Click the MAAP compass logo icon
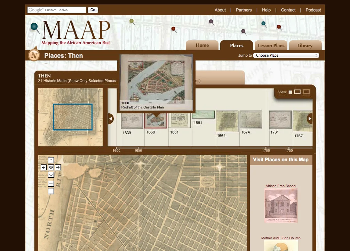This screenshot has width=350, height=251. point(33,55)
